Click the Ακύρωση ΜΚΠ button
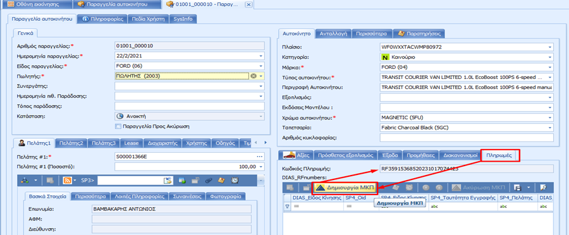 (479, 188)
